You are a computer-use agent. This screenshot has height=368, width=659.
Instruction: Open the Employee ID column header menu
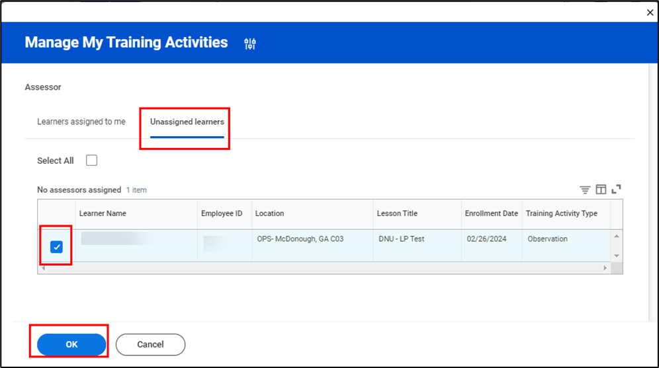222,213
